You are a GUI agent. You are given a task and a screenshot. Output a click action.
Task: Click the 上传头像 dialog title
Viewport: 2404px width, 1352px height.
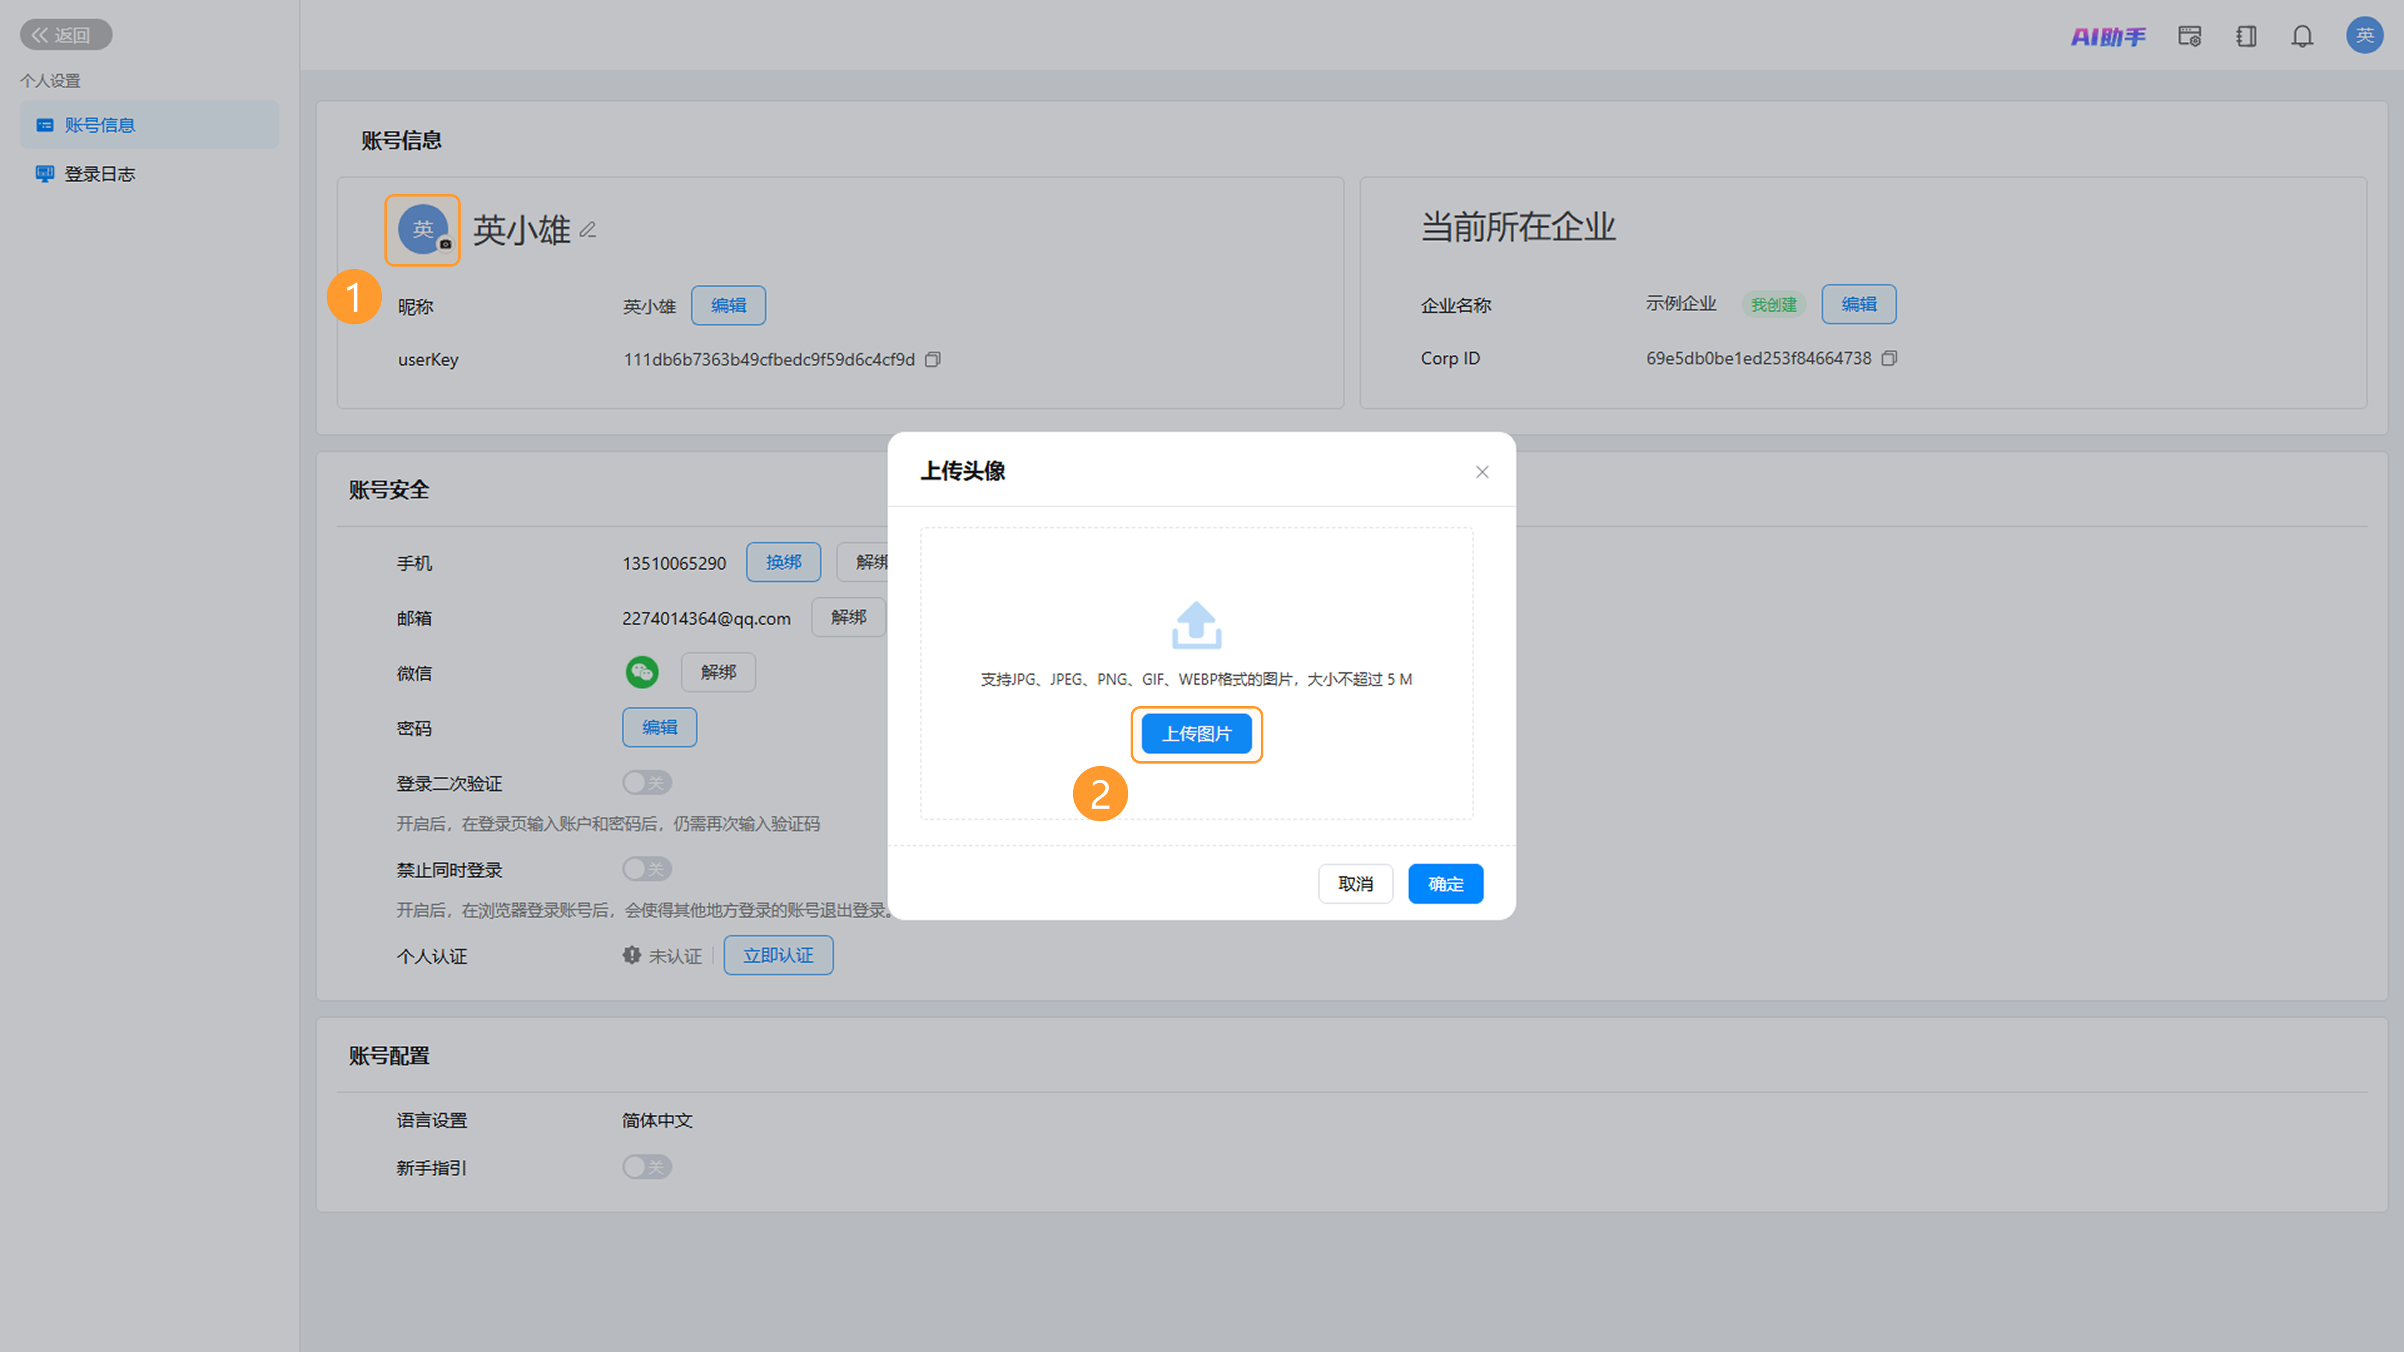click(x=962, y=470)
